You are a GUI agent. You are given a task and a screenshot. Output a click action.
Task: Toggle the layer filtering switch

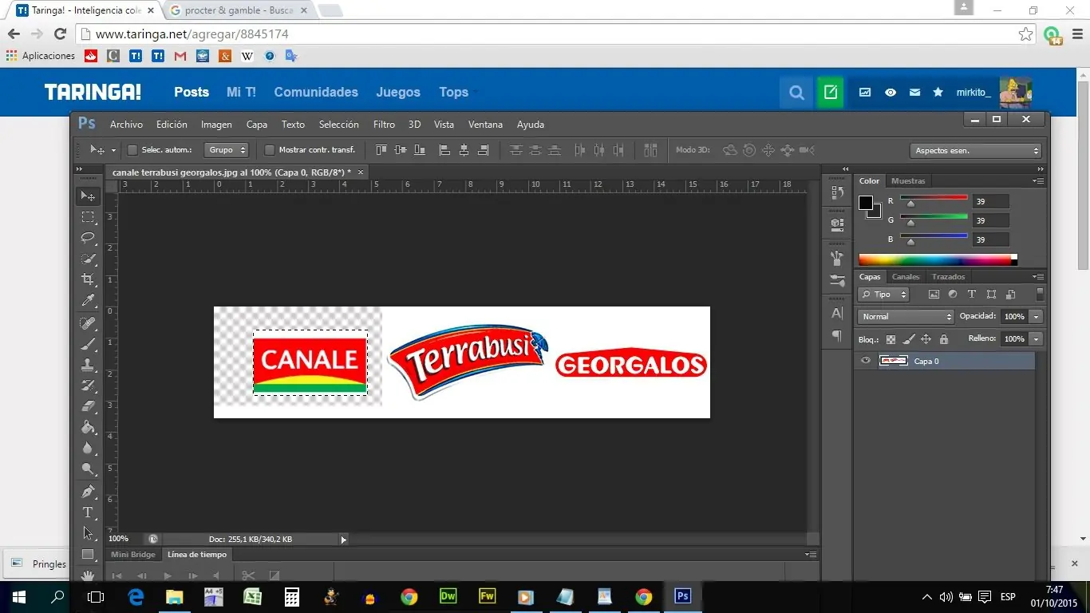pyautogui.click(x=1040, y=295)
